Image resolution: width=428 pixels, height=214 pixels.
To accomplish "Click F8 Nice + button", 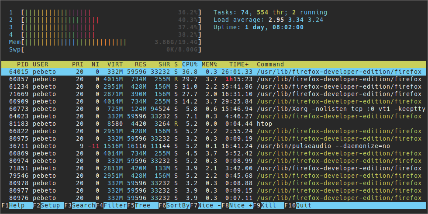I will tap(237, 205).
